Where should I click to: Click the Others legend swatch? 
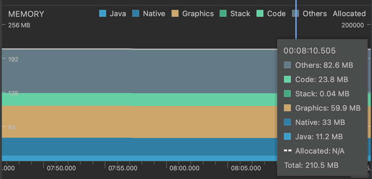pyautogui.click(x=296, y=14)
